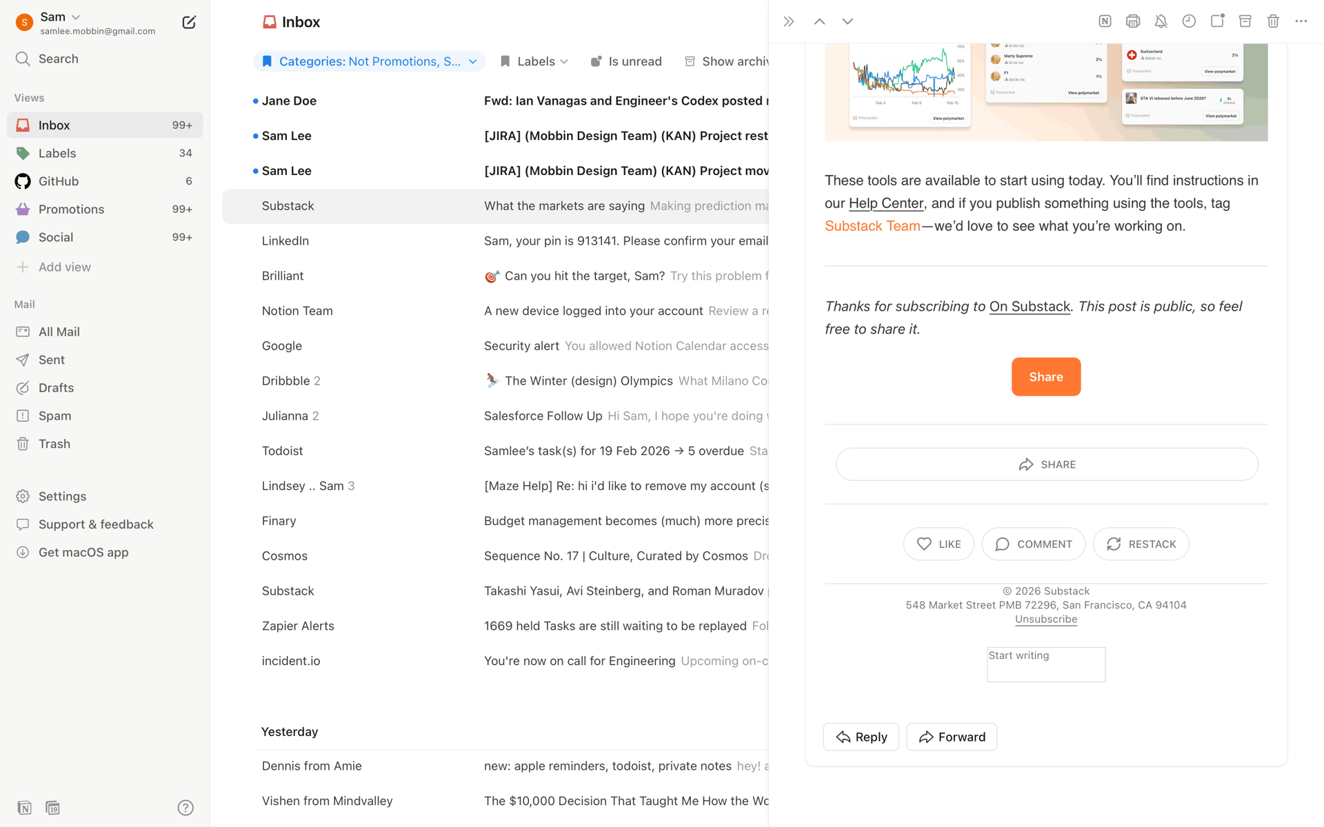Open the Dribbble Winter Olympics email
1324x827 pixels.
click(495, 381)
